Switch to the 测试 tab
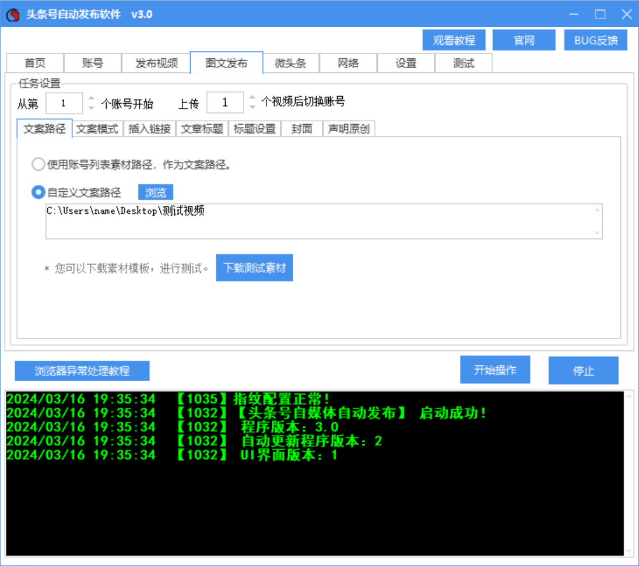 (464, 63)
